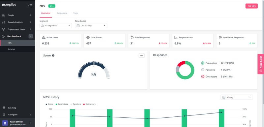Click Yazan Sehwail's avatar icon
Viewport: 264px width, 127px height.
coord(5,123)
